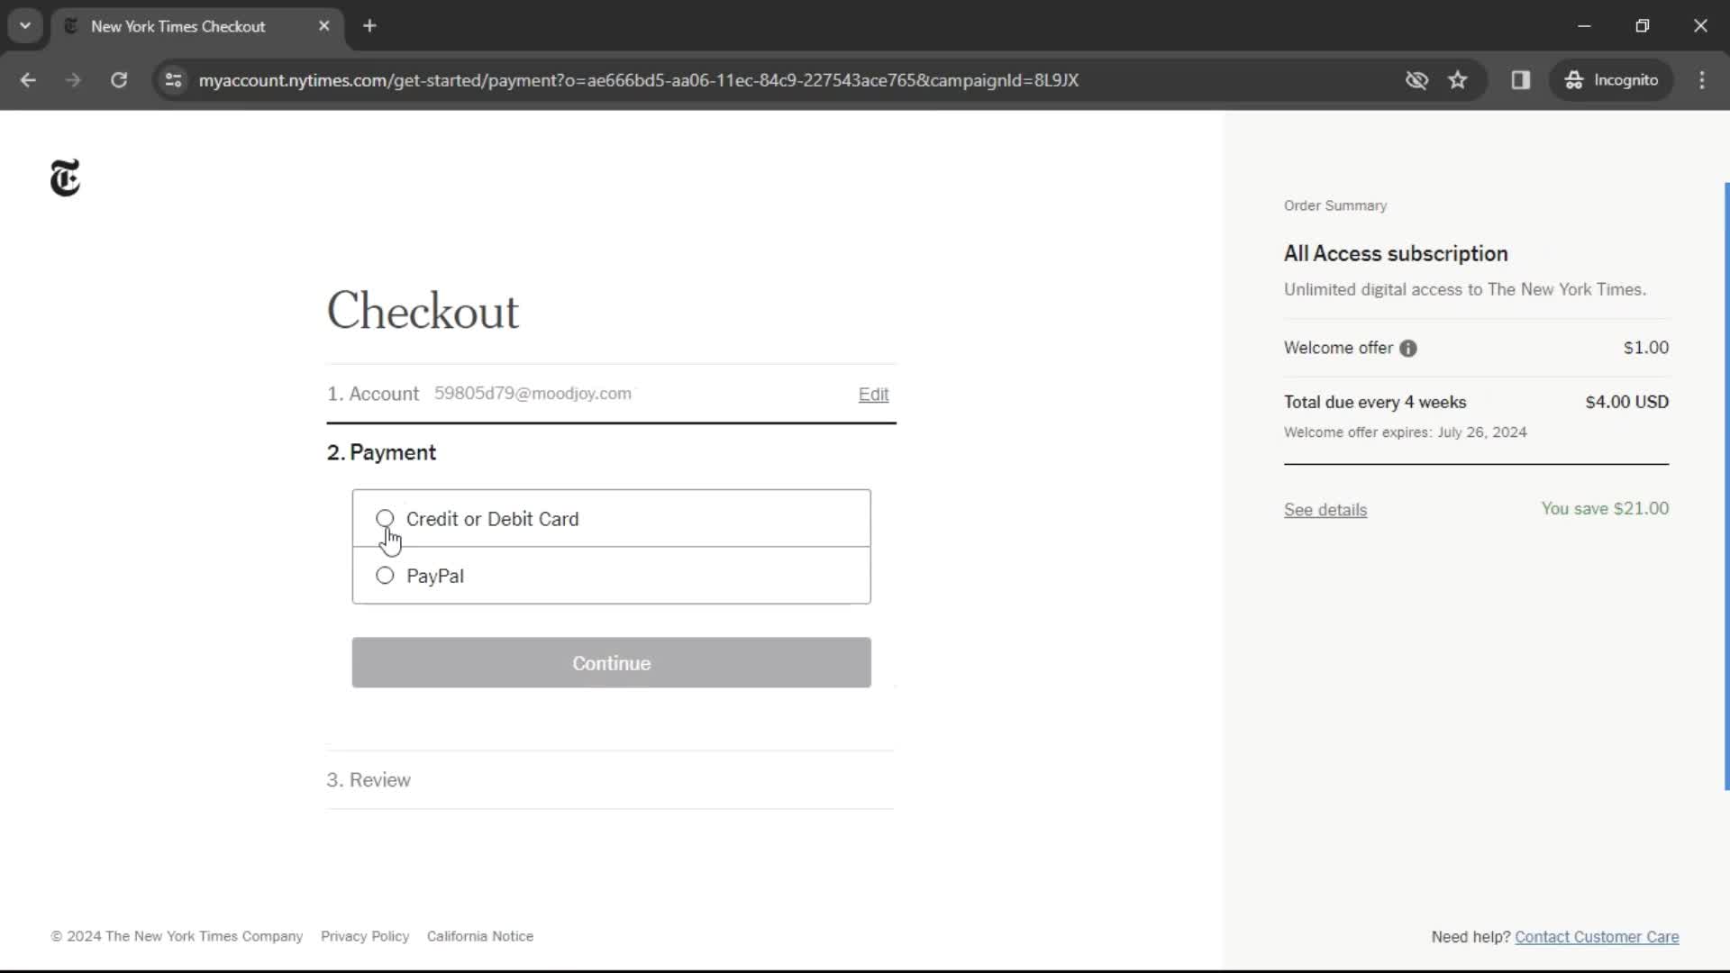Restore down the browser window
Screen dimensions: 1730x973
(x=1643, y=26)
